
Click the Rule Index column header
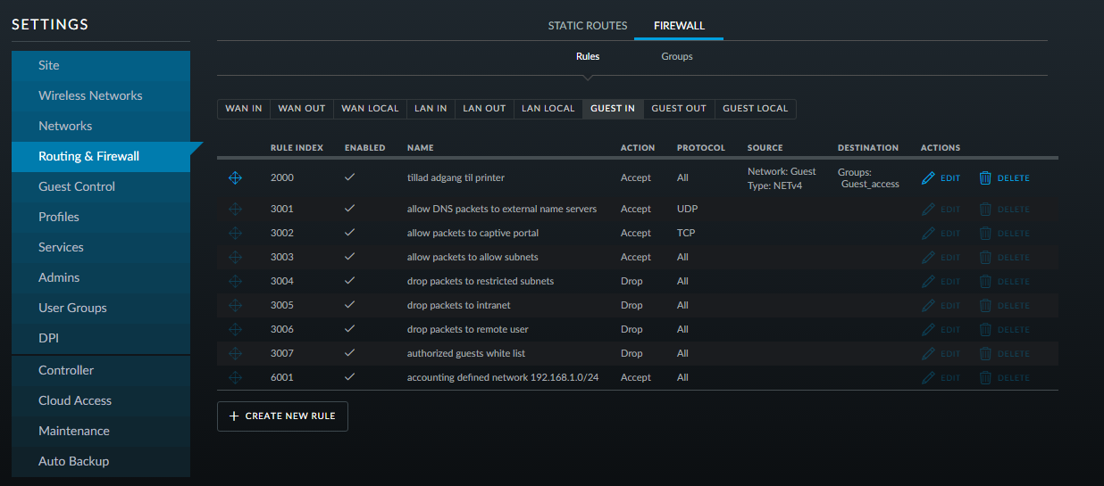coord(297,148)
